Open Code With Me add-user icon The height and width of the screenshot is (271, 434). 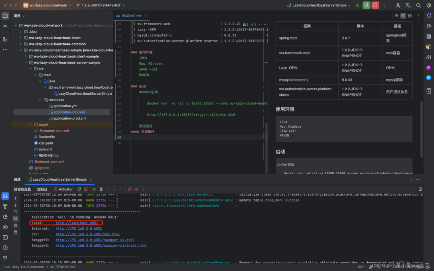[x=398, y=5]
